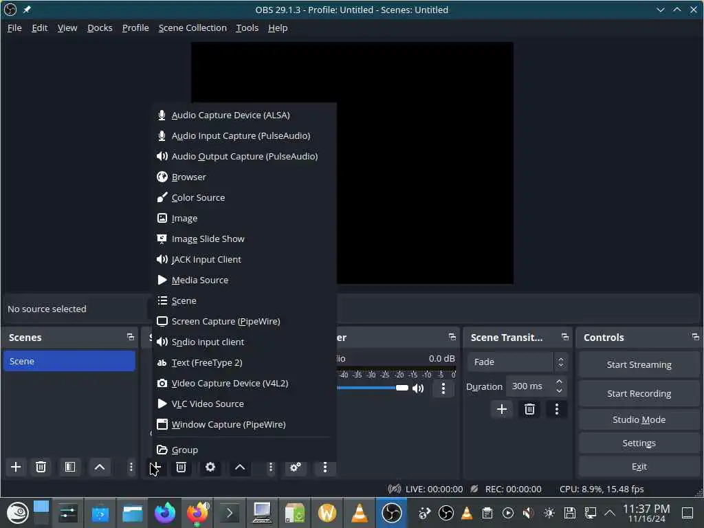The height and width of the screenshot is (528, 704).
Task: Open Audio Mixer dock three-dot menu
Action: tap(325, 467)
